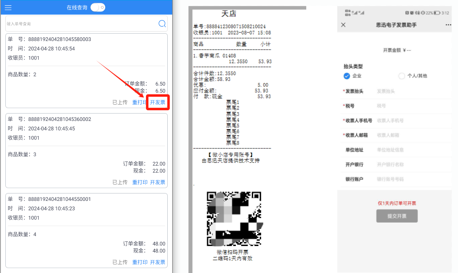The image size is (458, 273).
Task: Focus the 银行账户 input field
Action: tap(413, 179)
